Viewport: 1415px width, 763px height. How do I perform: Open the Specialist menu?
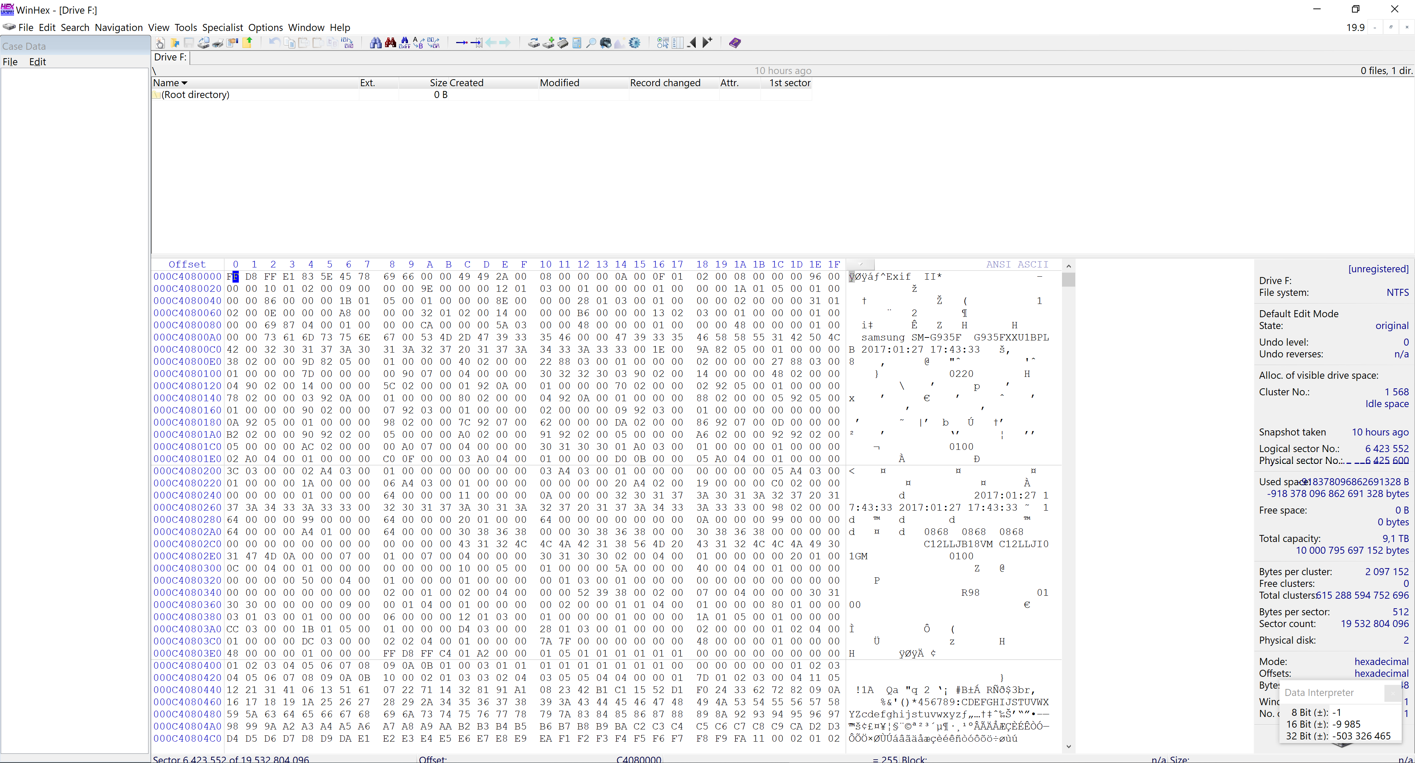(222, 28)
